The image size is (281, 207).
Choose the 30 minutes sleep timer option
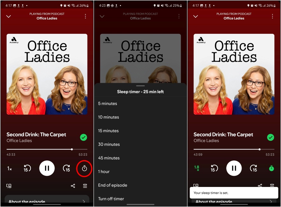(x=109, y=144)
